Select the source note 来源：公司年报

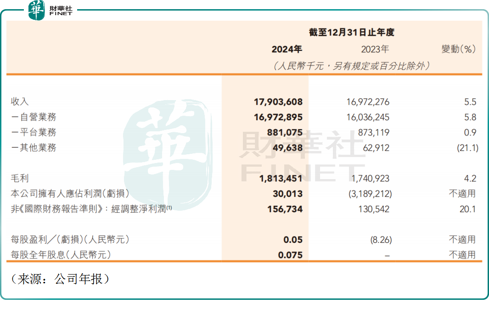60,279
